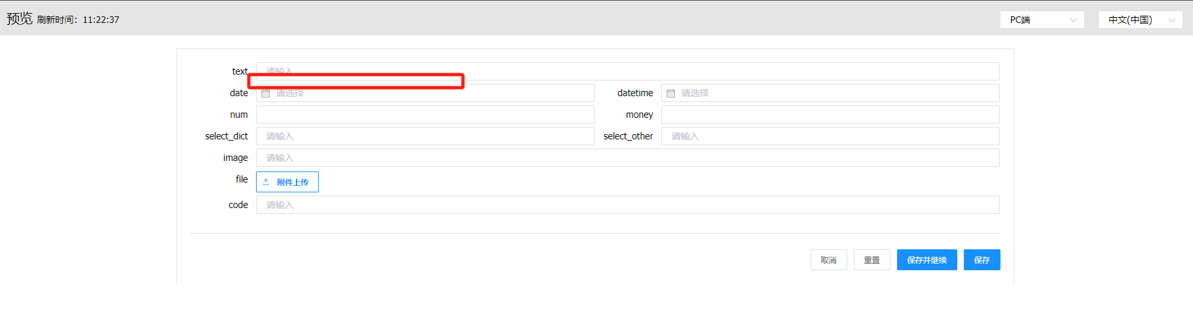
Task: Open the select_dict field
Action: pos(424,136)
